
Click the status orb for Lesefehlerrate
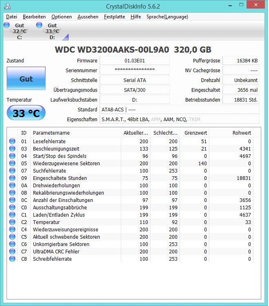[12, 141]
